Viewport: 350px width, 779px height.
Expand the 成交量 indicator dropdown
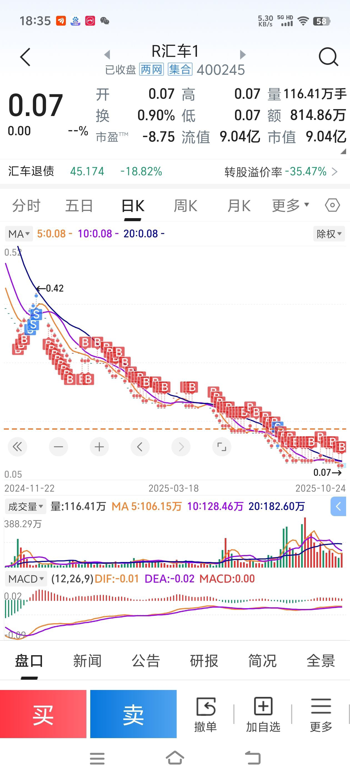pos(26,506)
